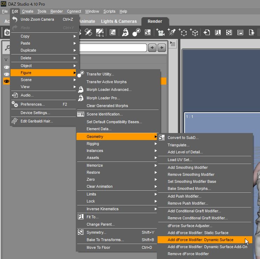Click the Create New Camera toolbar icon
The height and width of the screenshot is (259, 260).
(160, 32)
